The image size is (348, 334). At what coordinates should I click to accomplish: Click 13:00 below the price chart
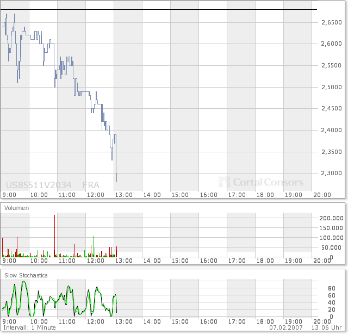124,195
